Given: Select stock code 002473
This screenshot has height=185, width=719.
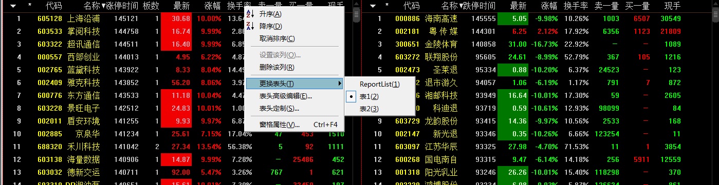Looking at the screenshot, I should [408, 70].
